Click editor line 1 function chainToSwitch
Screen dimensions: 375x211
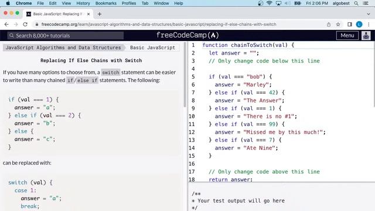248,45
